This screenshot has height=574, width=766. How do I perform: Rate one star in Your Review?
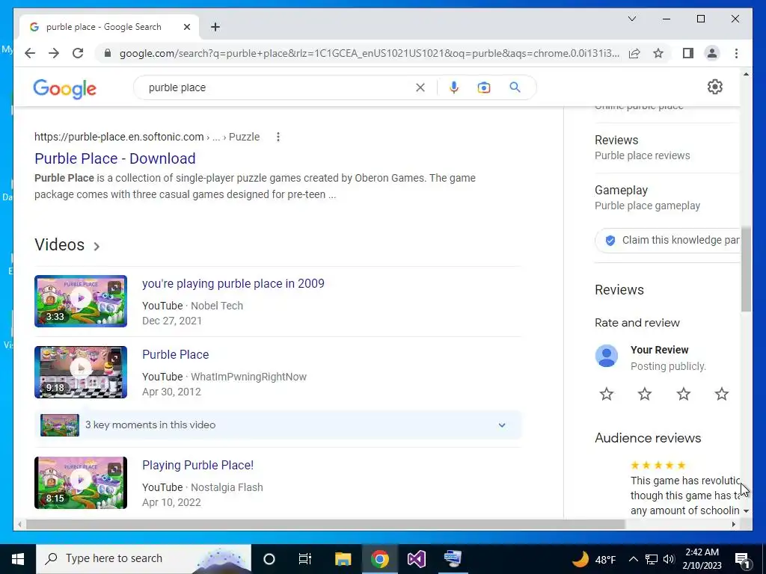click(x=606, y=394)
